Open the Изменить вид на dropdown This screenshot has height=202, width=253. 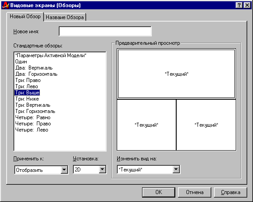pyautogui.click(x=176, y=169)
